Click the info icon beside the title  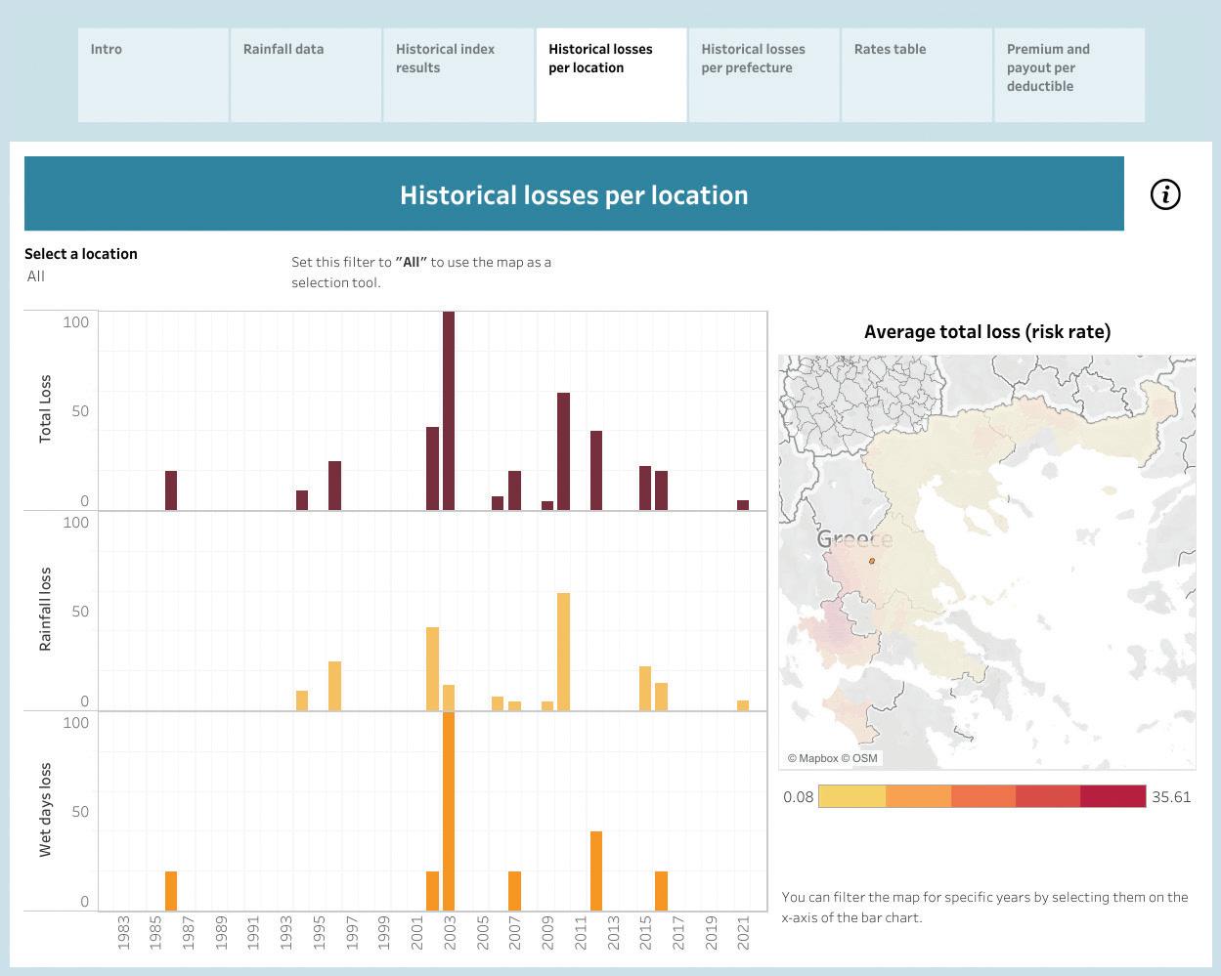pyautogui.click(x=1165, y=194)
